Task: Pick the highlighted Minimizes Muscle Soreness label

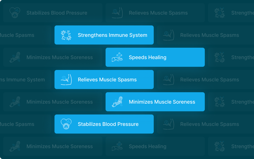Action: [x=162, y=102]
